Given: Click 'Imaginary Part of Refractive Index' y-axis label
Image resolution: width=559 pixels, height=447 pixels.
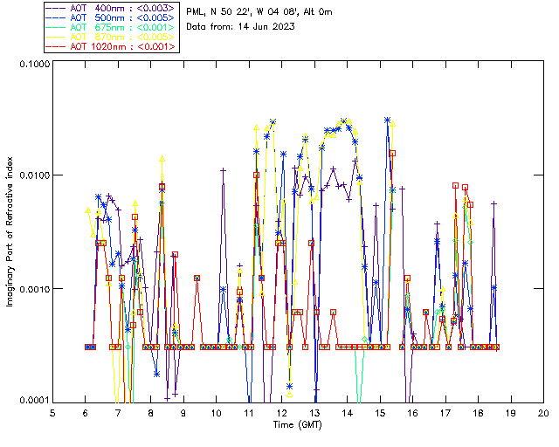Looking at the screenshot, I should click(12, 233).
